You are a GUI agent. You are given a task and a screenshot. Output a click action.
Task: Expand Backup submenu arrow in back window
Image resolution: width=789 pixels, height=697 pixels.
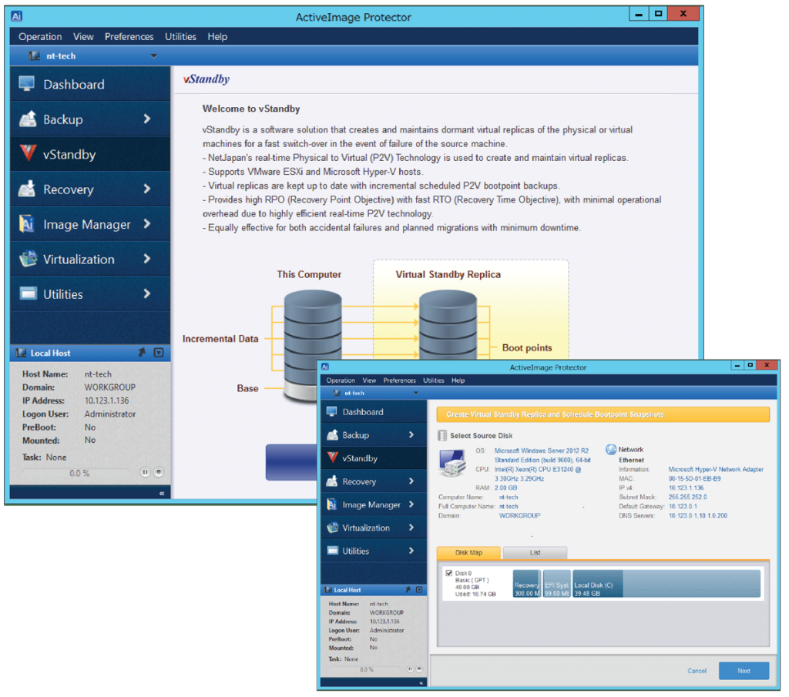(x=146, y=119)
